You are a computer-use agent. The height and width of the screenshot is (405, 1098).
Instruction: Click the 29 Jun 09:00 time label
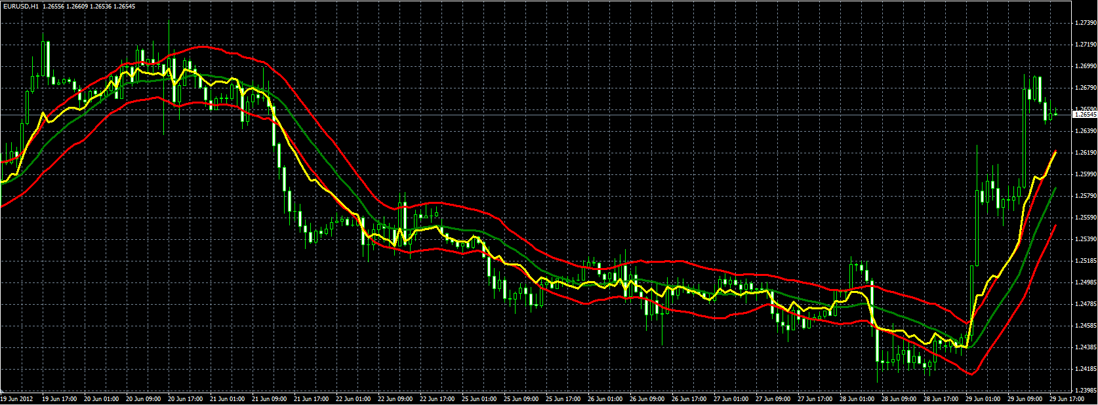coord(1025,398)
